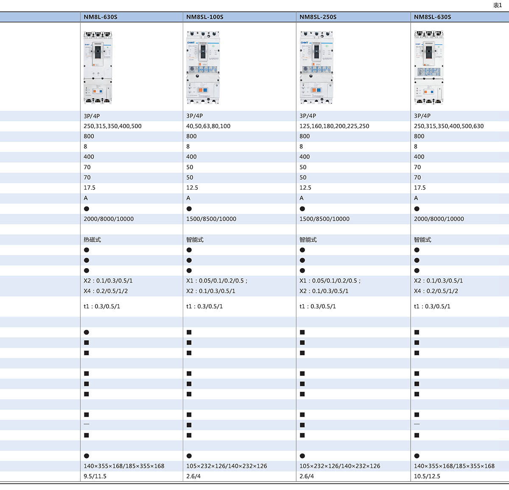Select 2000/8000/10000 in the NM8SL-630S column

tap(439, 219)
